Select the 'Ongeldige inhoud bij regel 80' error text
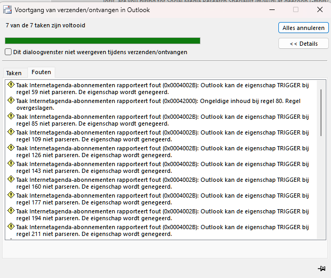 pos(158,105)
